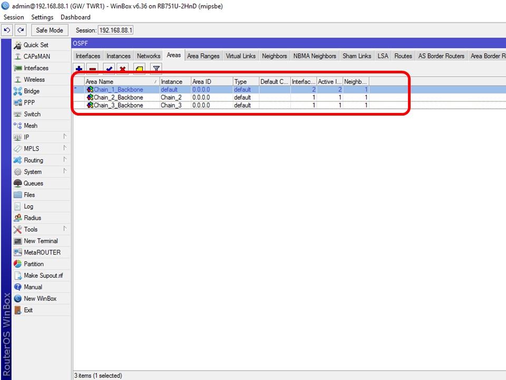Sort by Area Name column header
The image size is (506, 380).
(122, 82)
